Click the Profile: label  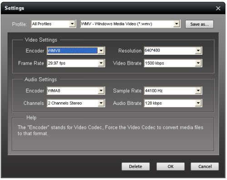tap(20, 24)
